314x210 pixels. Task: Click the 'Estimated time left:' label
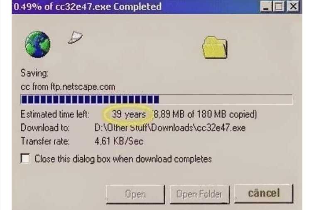tap(55, 114)
